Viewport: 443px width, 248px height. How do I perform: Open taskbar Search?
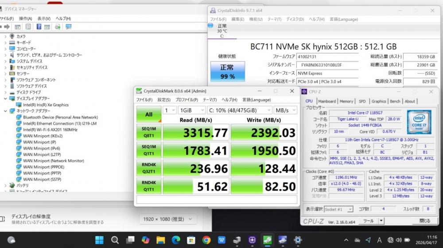pos(115,240)
